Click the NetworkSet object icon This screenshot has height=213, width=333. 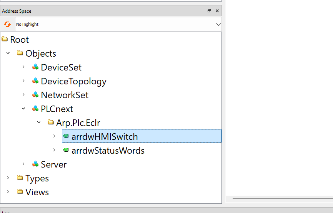[x=35, y=95]
